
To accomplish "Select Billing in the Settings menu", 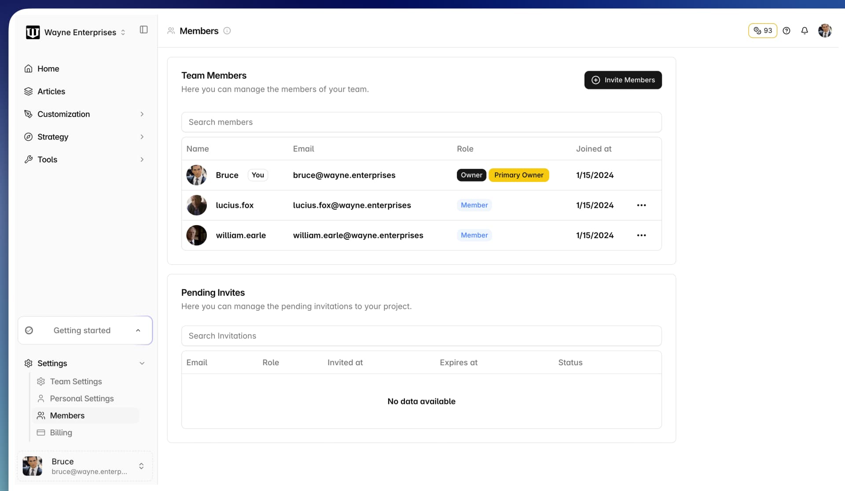I will click(61, 433).
